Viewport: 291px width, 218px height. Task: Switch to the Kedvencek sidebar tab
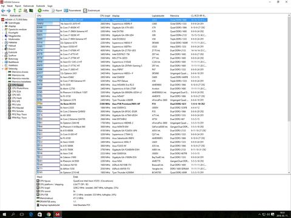pos(15,15)
